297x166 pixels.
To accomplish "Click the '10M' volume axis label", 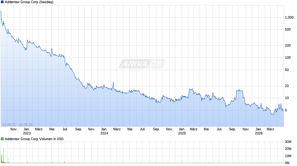I will point(288,156).
